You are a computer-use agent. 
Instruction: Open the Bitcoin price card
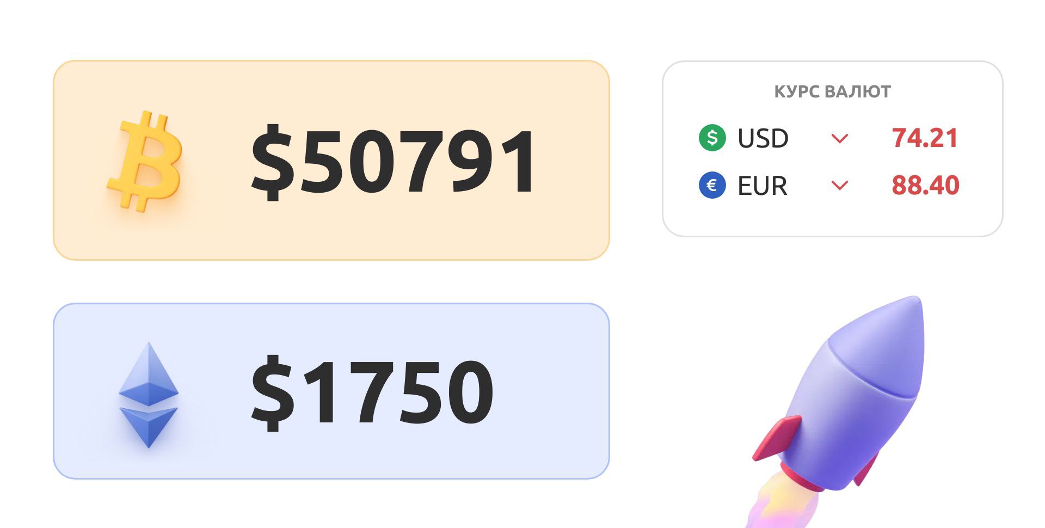tap(331, 160)
